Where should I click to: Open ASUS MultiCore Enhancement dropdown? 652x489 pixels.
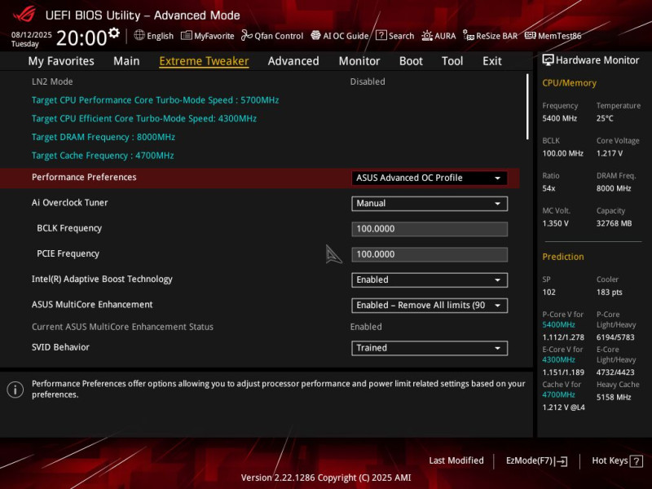point(430,306)
